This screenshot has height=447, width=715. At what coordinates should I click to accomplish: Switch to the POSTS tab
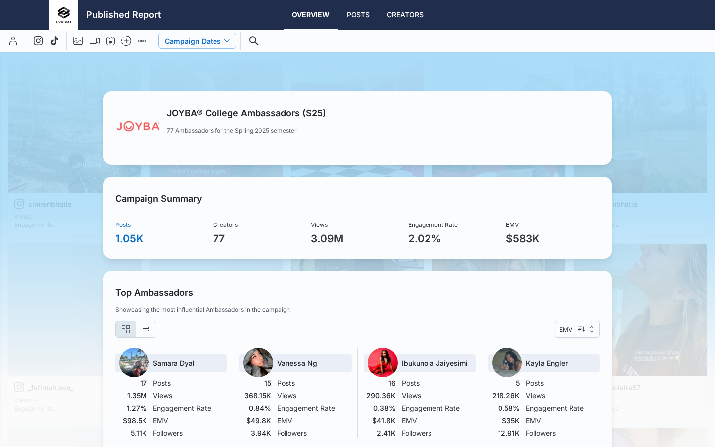coord(358,15)
